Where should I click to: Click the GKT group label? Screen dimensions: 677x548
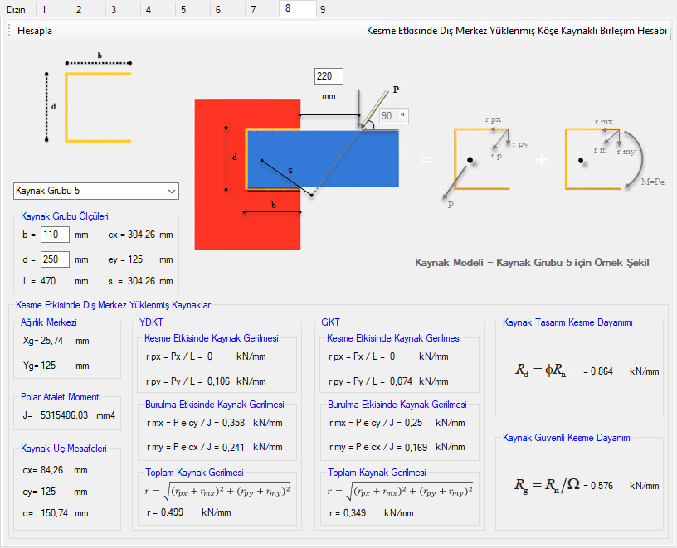tap(331, 322)
